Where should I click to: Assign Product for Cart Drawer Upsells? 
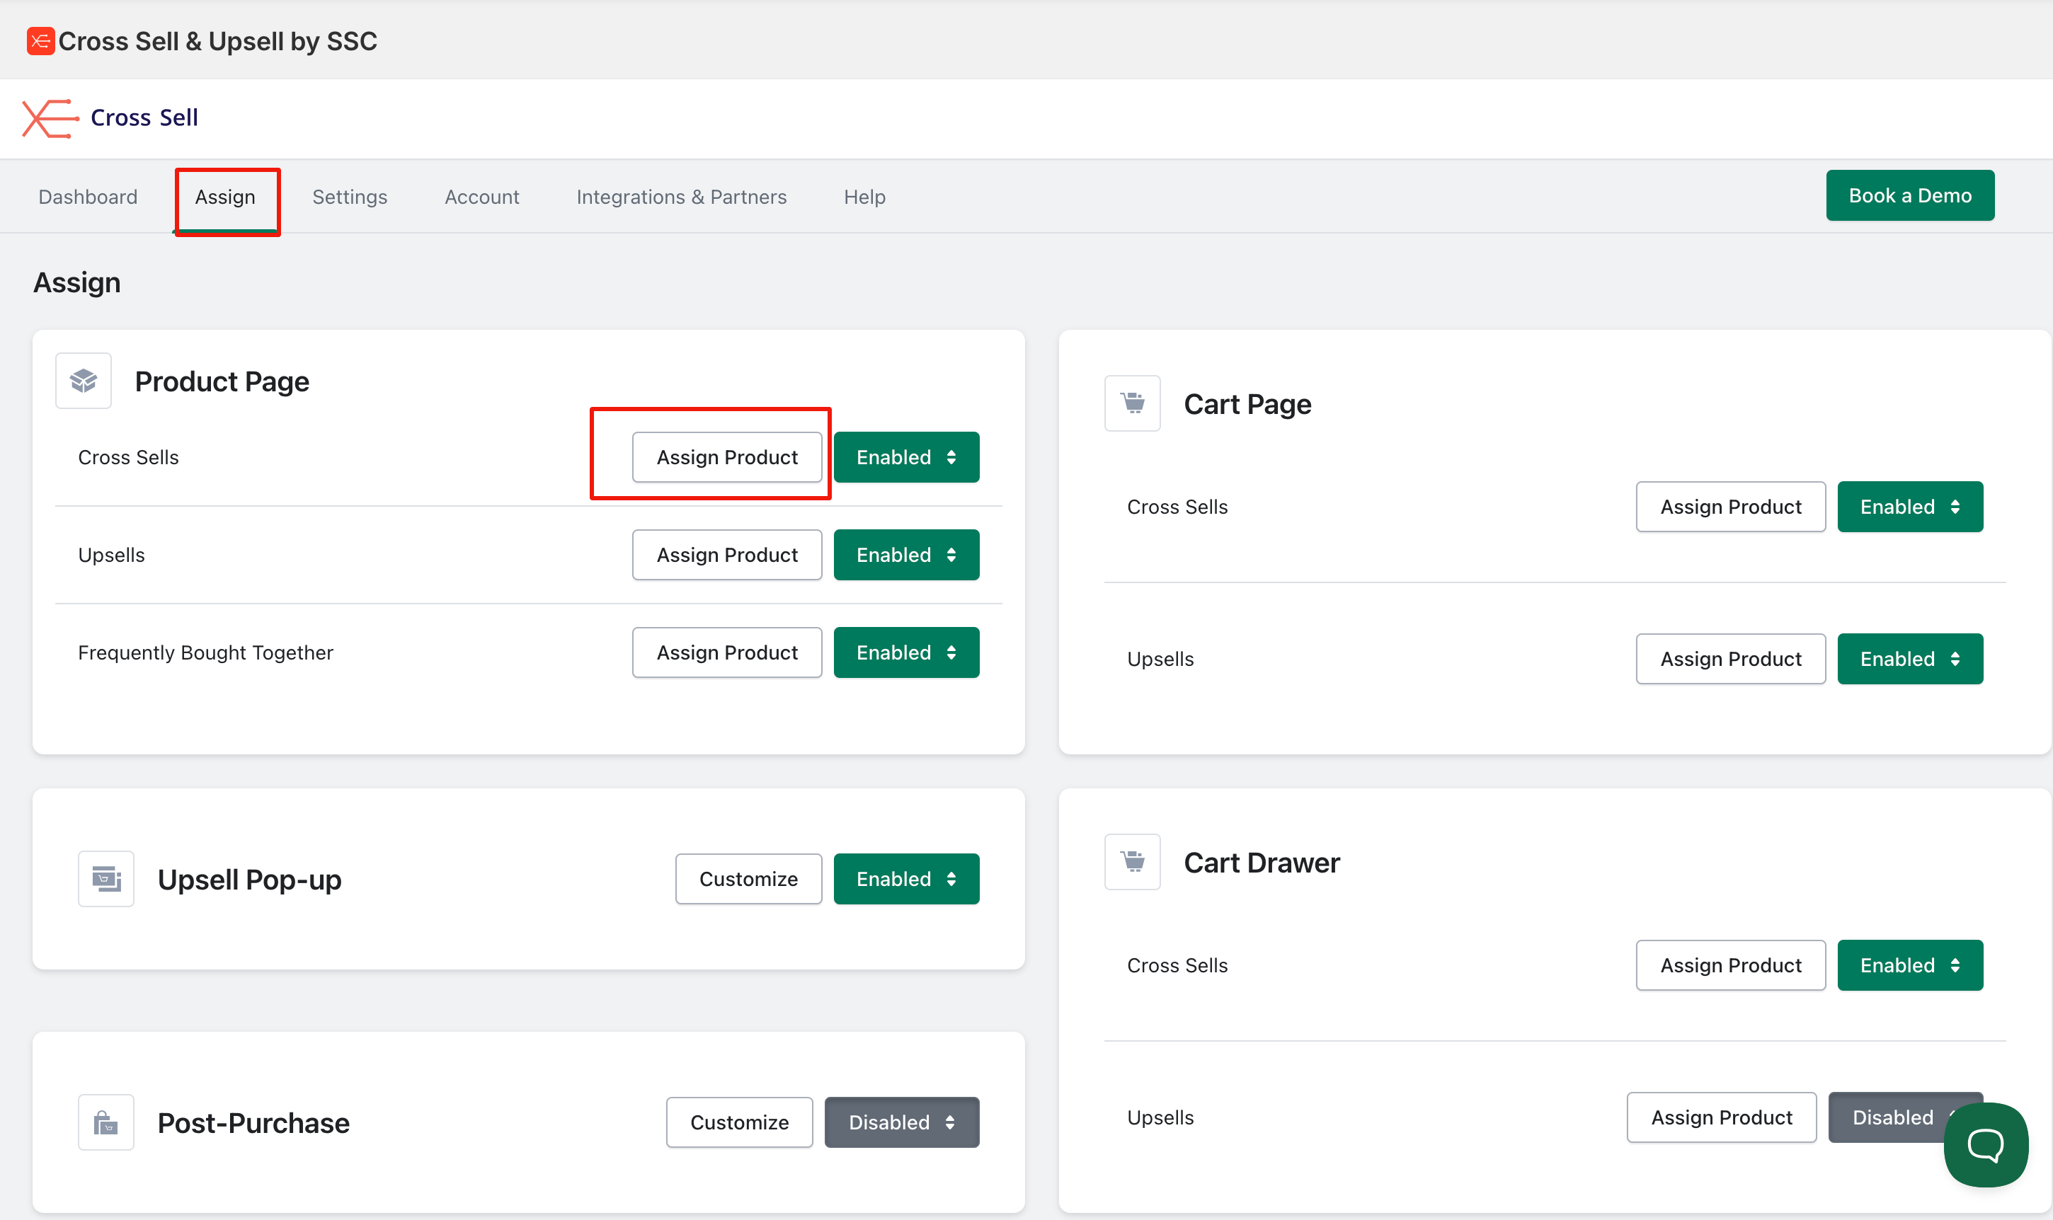click(1721, 1117)
